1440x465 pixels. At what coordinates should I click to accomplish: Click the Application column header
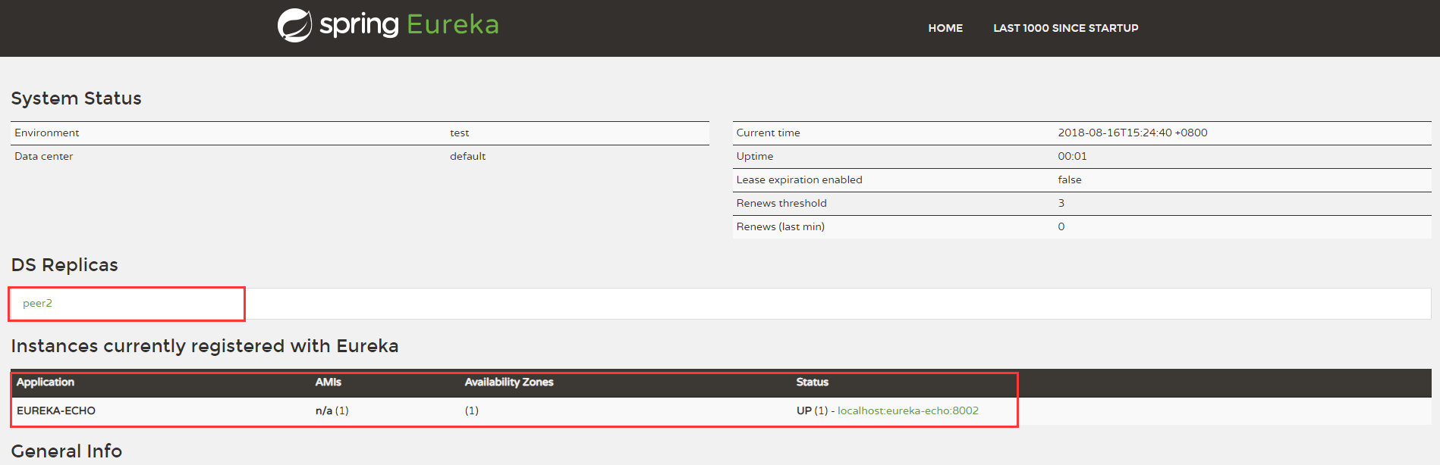pos(46,382)
